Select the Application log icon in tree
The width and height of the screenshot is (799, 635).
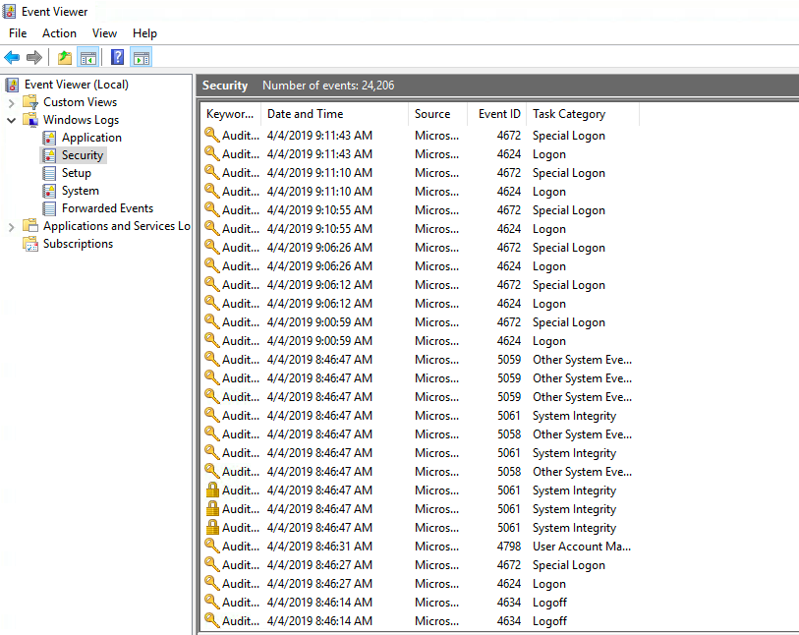tap(49, 138)
